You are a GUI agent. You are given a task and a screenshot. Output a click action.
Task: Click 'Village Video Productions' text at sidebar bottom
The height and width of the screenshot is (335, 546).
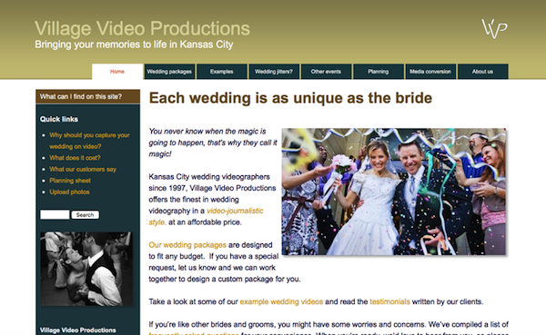click(78, 330)
